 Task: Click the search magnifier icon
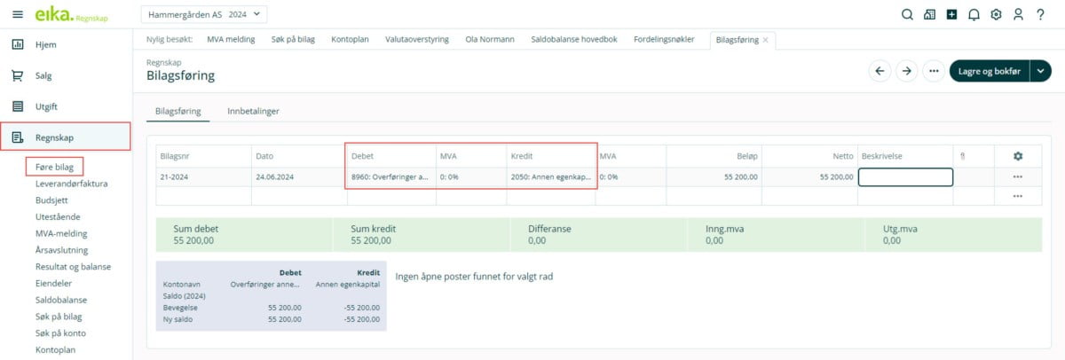click(x=906, y=14)
